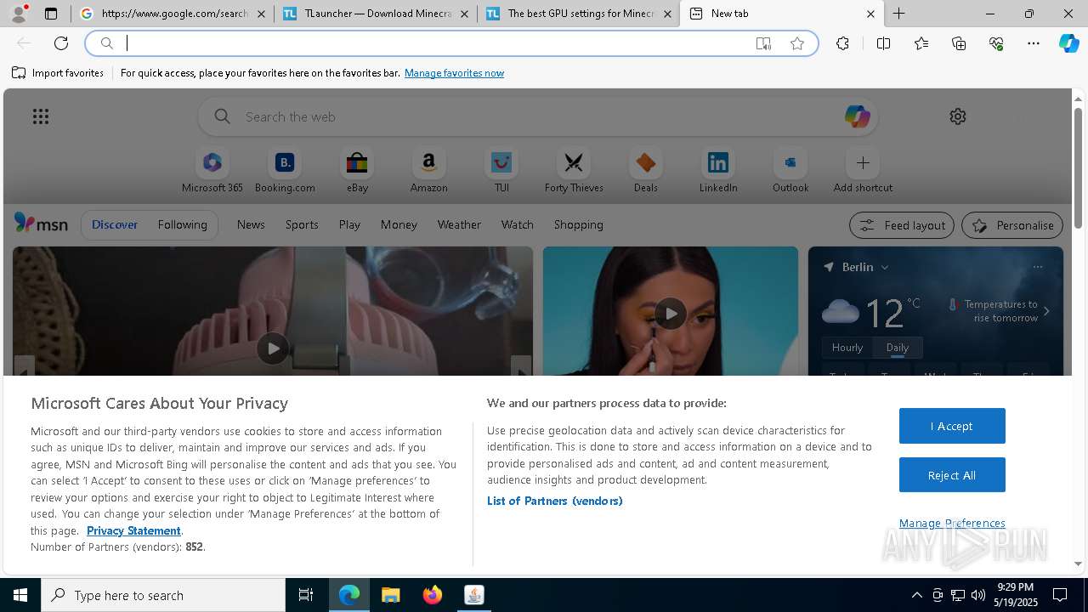Click the Personalise button
Screen dimensions: 1088x612
click(1012, 225)
